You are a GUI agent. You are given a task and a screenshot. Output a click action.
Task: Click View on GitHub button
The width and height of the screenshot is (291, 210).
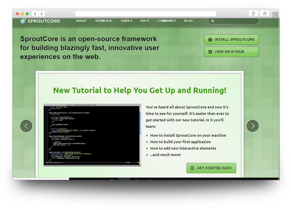click(231, 52)
